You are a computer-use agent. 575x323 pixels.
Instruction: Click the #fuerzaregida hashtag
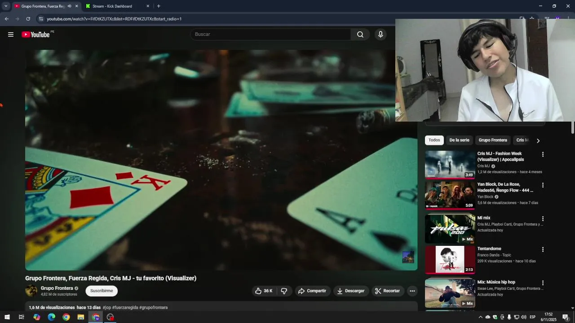(x=125, y=307)
